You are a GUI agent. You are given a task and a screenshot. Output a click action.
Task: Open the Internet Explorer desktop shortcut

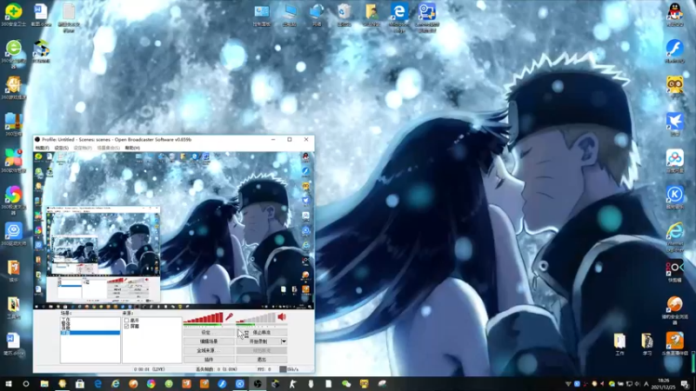pos(675,237)
